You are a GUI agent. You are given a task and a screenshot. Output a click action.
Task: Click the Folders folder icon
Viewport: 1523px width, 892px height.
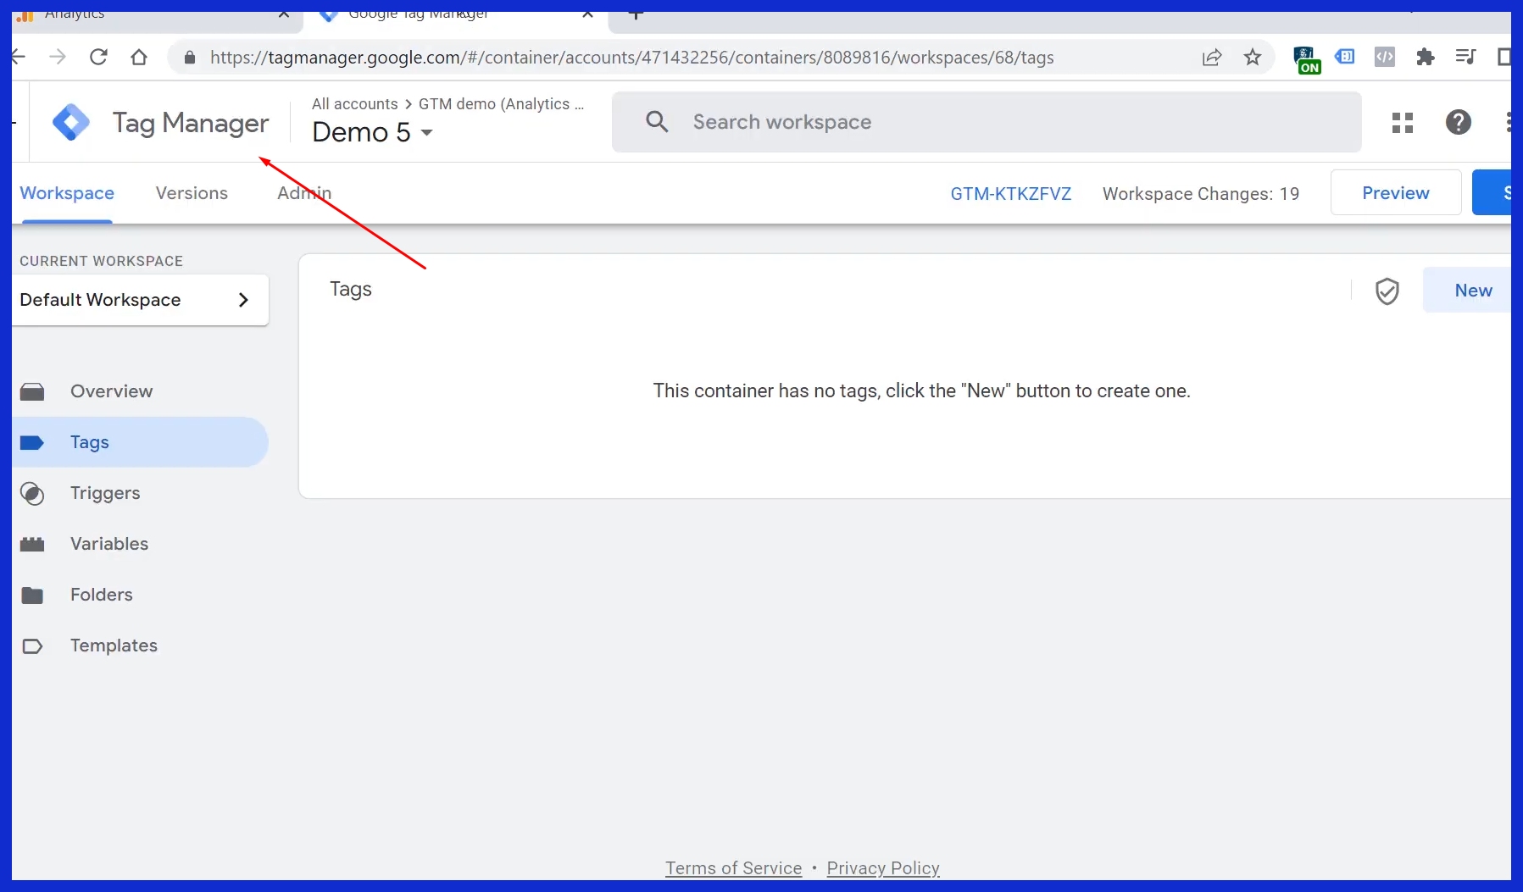(32, 595)
